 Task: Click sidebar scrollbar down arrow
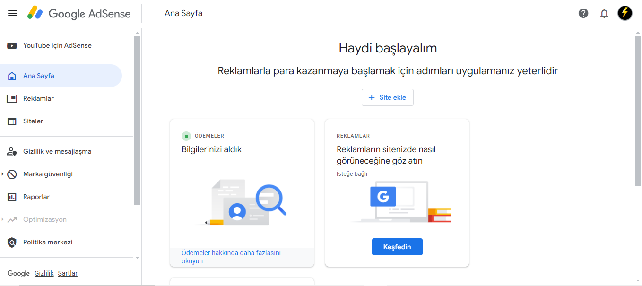click(138, 258)
